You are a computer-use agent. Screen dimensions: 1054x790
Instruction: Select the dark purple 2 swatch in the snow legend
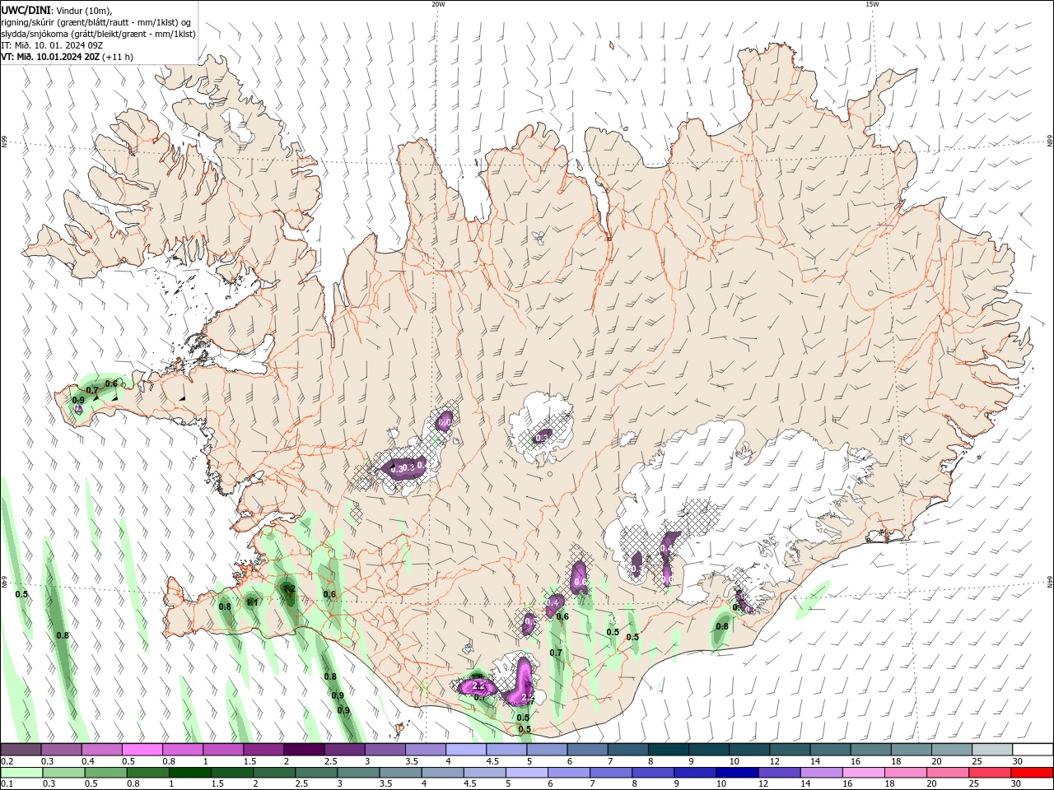click(305, 750)
